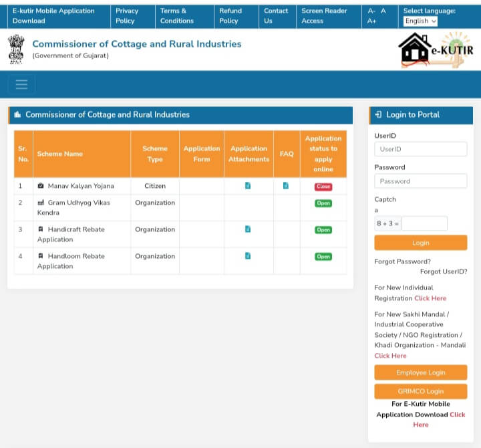Select Gram Udhyog Vikas Kendra scheme name
The width and height of the screenshot is (481, 448).
(73, 207)
